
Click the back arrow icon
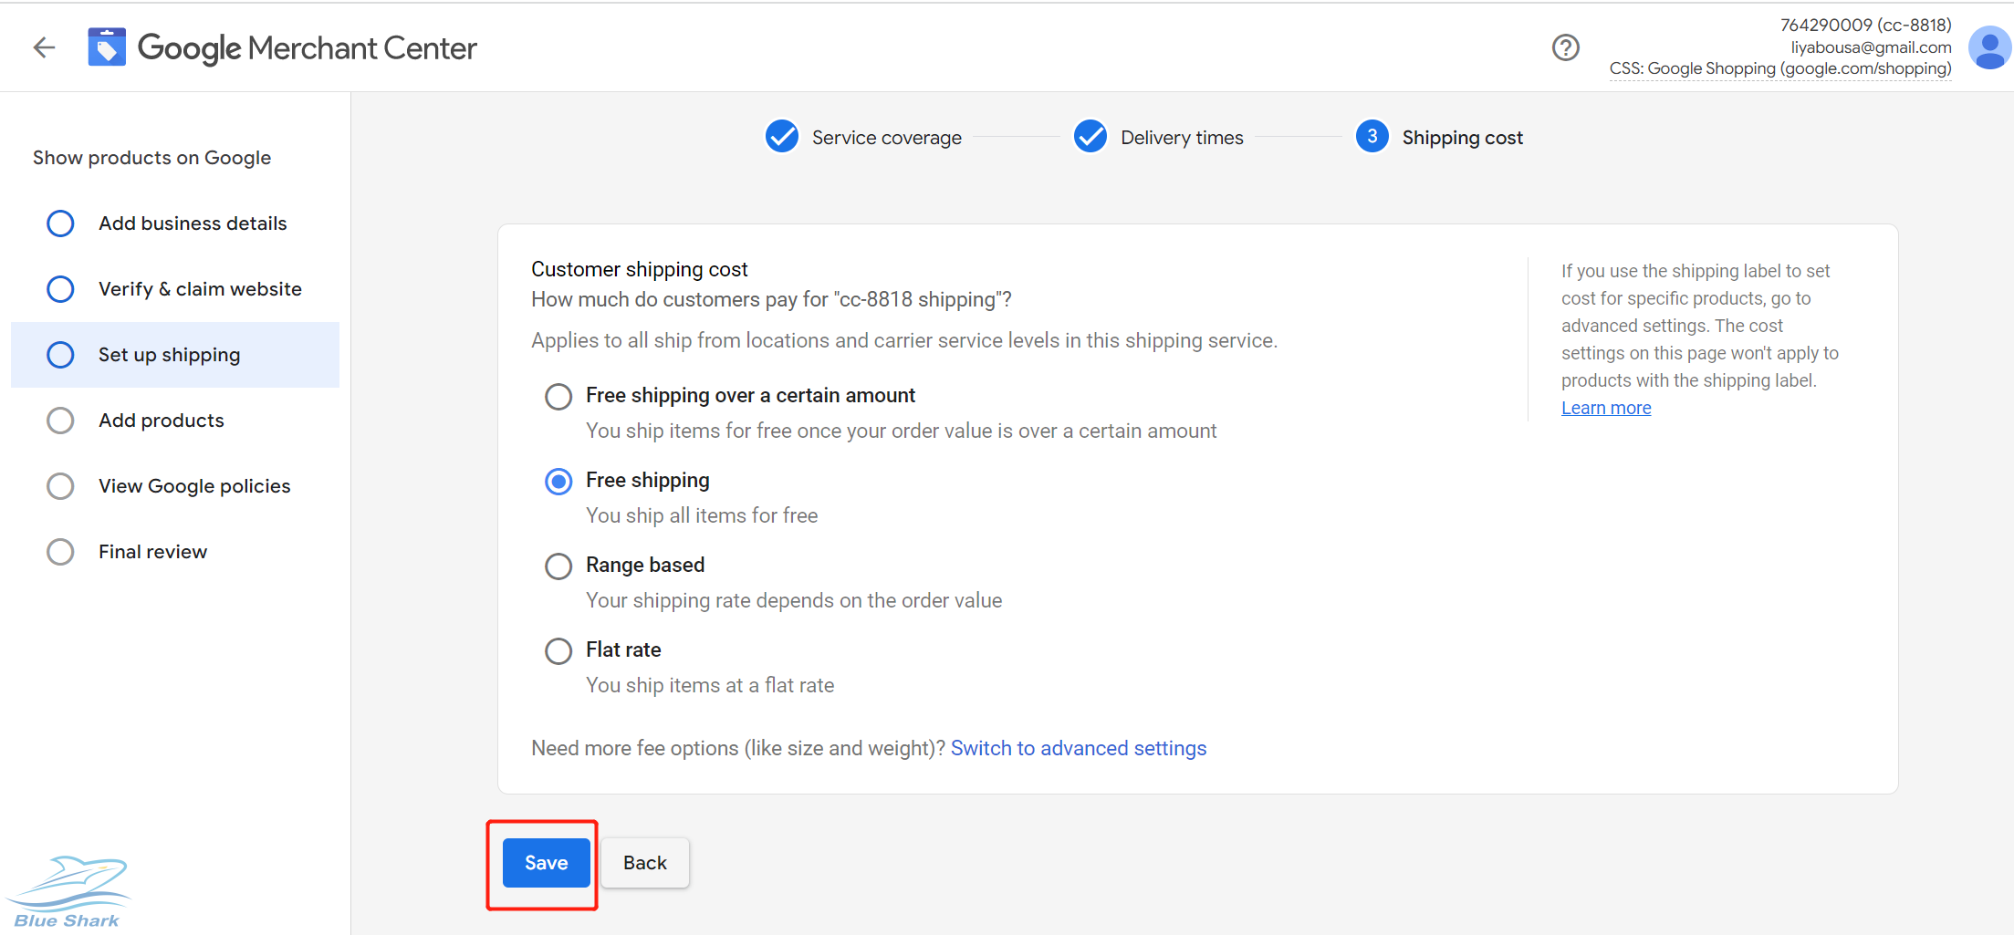[x=44, y=47]
